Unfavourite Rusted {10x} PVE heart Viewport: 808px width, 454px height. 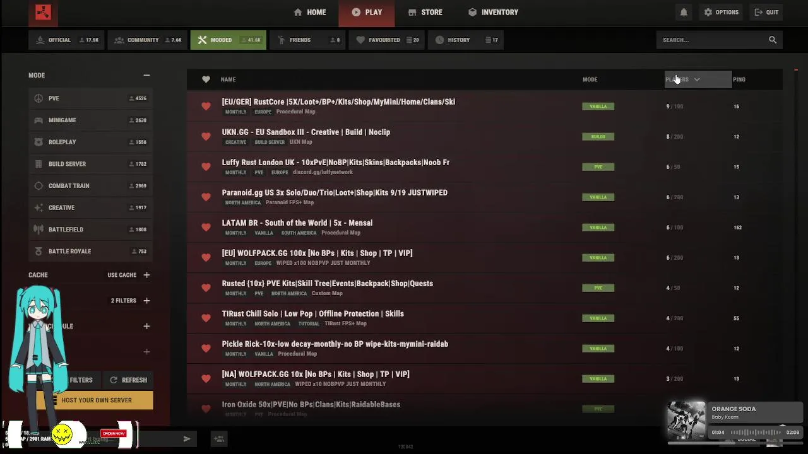coord(206,288)
